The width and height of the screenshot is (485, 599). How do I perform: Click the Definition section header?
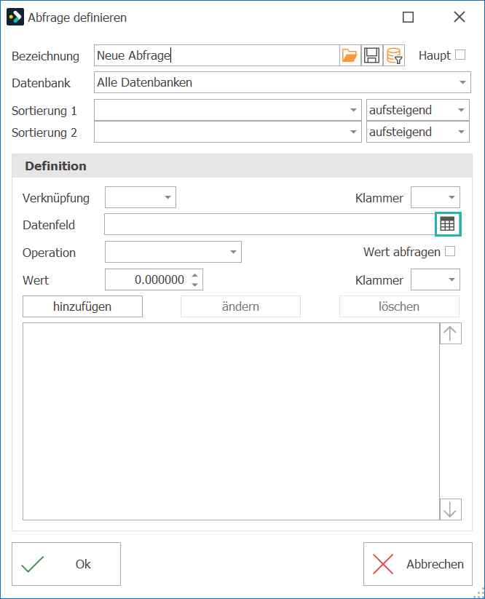(242, 166)
